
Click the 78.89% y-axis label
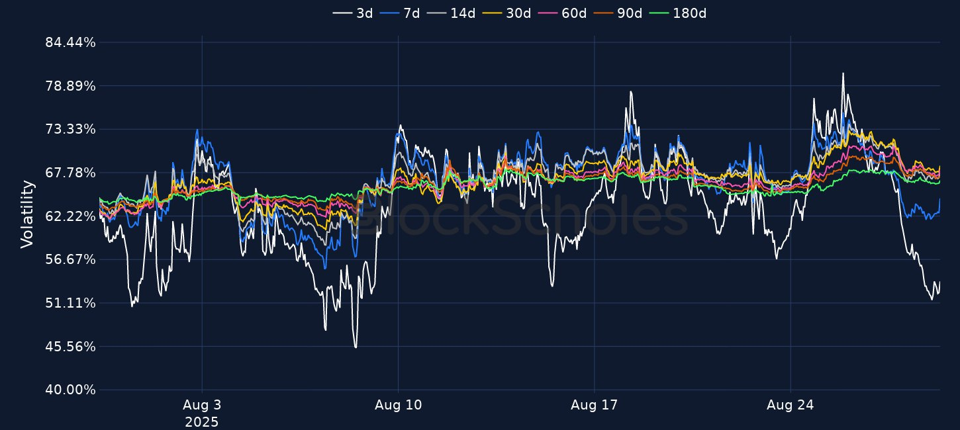point(70,86)
